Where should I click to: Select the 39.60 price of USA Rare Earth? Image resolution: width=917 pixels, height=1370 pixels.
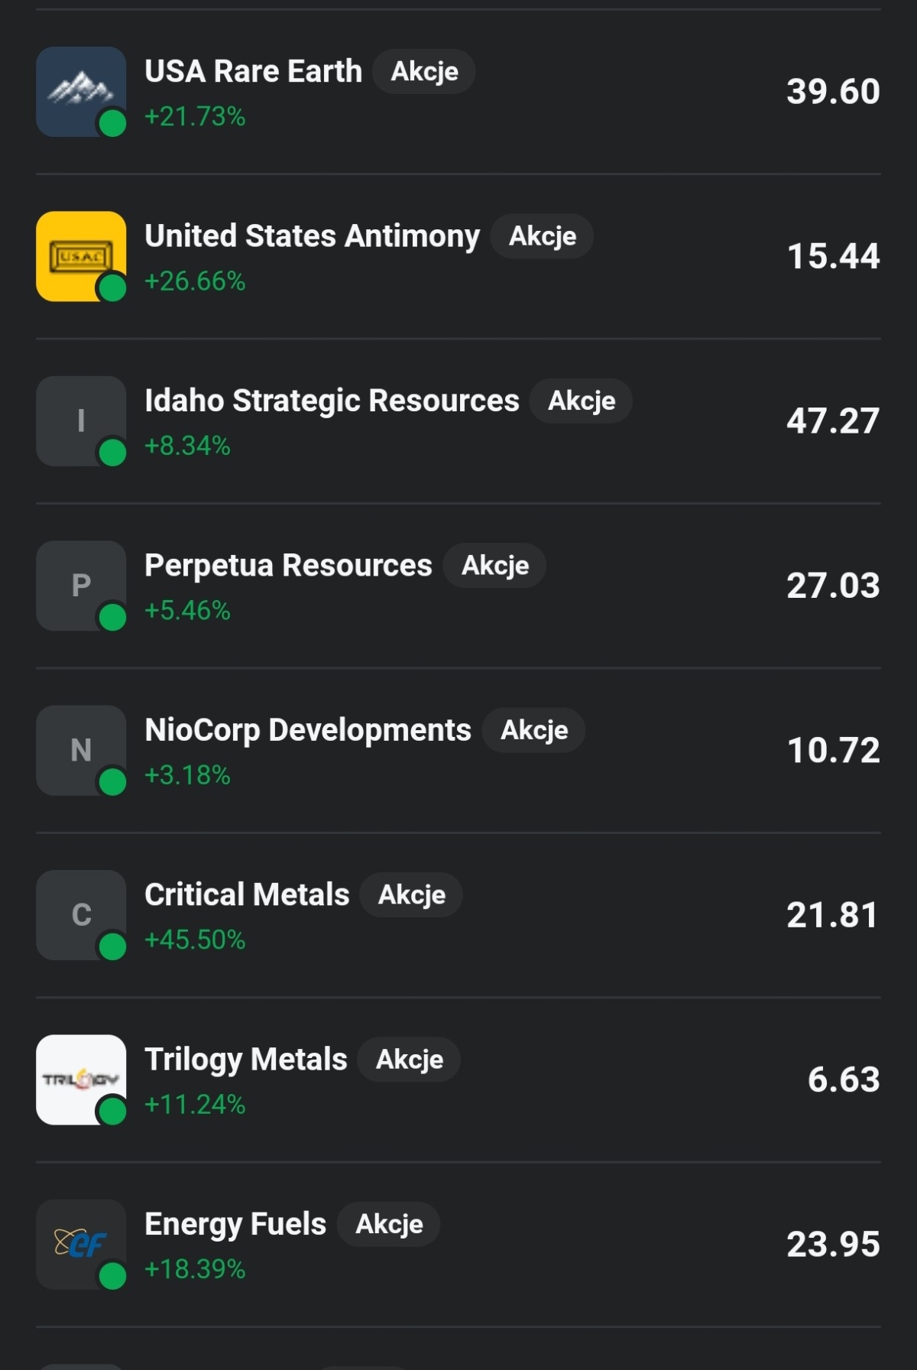pos(833,92)
